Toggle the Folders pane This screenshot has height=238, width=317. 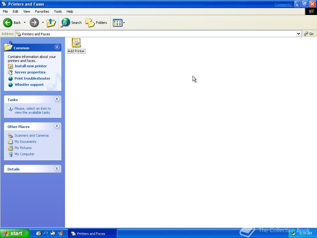(96, 22)
